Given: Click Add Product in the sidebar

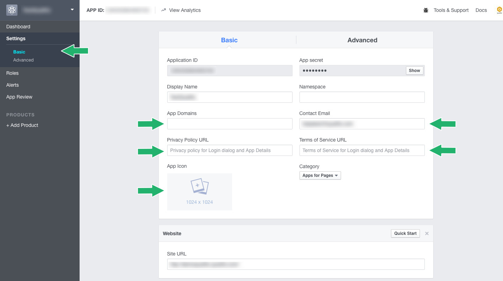Looking at the screenshot, I should (22, 125).
